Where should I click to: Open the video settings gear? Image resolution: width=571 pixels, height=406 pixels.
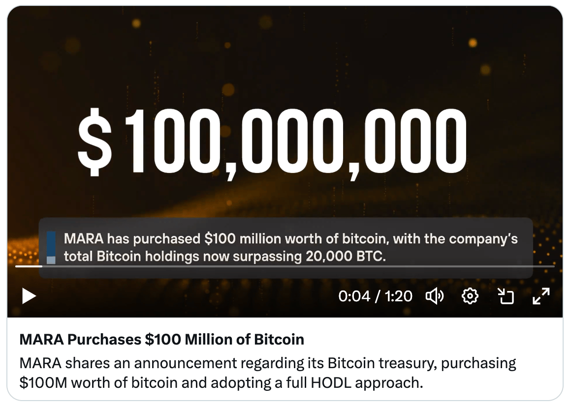470,296
